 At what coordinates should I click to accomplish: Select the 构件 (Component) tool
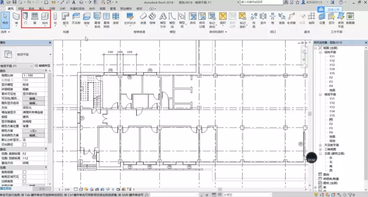click(45, 19)
